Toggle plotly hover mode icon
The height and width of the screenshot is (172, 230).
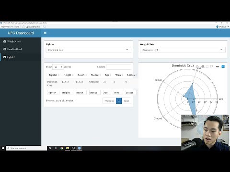(218, 66)
